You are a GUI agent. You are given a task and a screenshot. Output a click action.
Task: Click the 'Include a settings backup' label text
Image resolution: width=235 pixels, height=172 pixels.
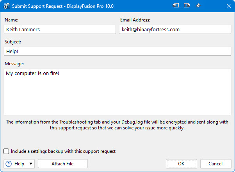pos(63,151)
